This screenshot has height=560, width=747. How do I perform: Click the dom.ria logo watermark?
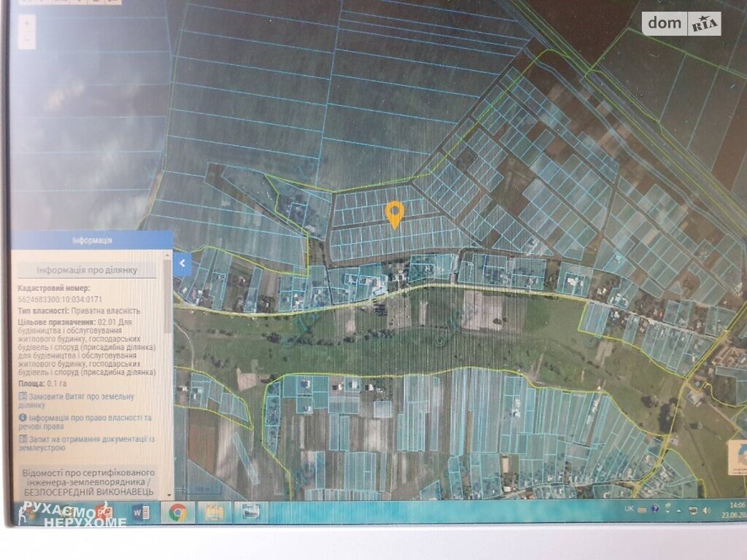click(681, 24)
